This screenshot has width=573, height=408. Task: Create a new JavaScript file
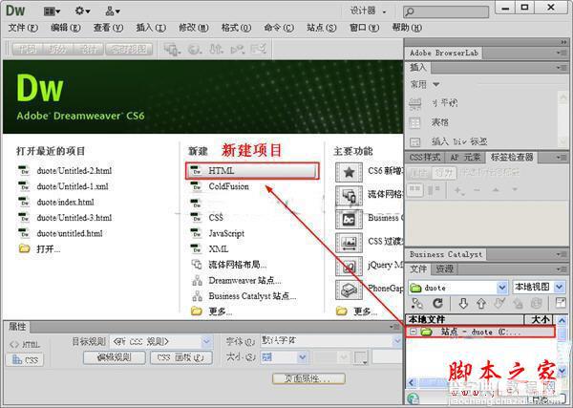226,233
